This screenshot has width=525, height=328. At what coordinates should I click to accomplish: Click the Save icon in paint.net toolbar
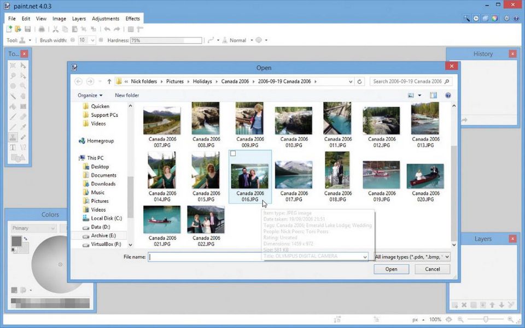pos(27,29)
